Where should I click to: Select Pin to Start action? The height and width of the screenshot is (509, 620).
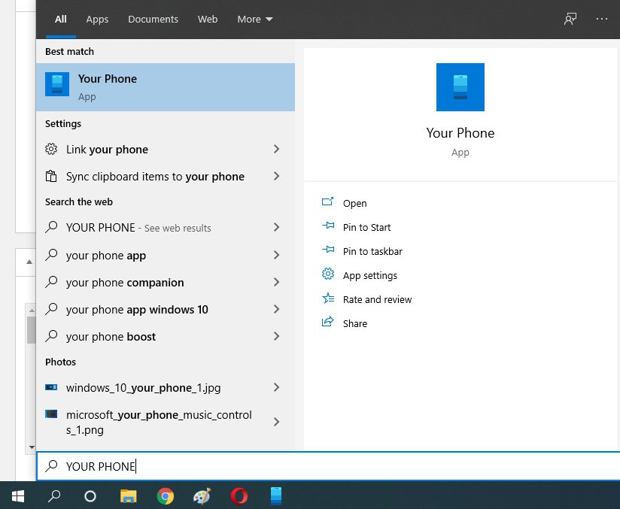(x=366, y=227)
